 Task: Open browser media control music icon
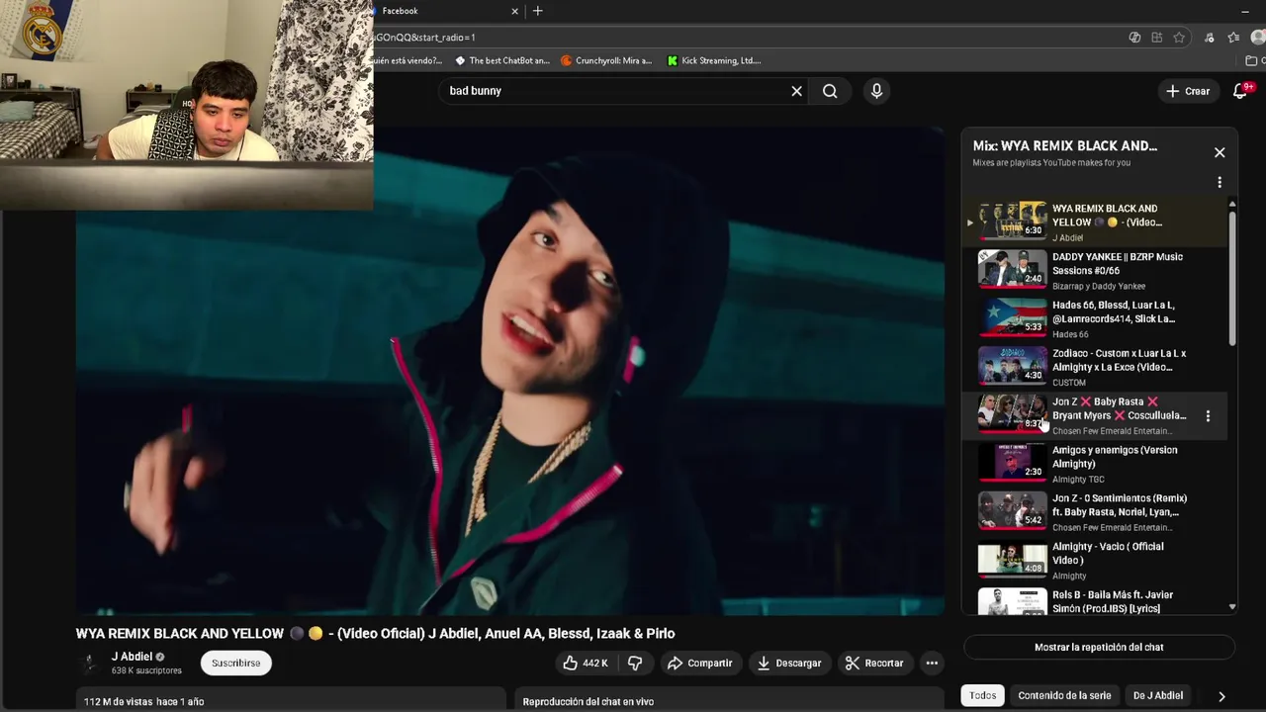[x=1210, y=38]
